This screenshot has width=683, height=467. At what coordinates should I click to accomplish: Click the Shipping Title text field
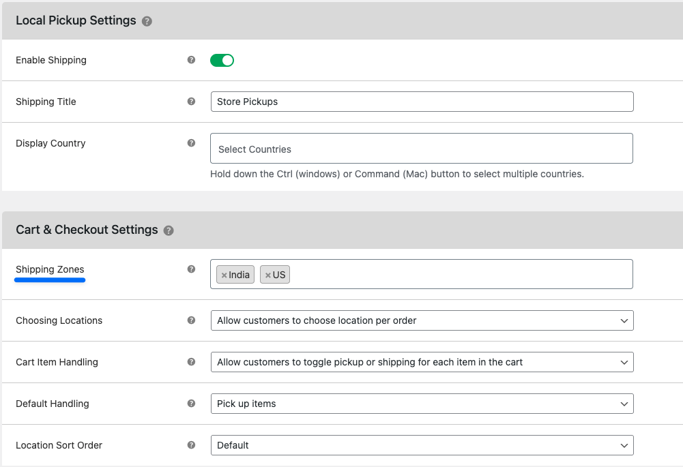(x=422, y=102)
